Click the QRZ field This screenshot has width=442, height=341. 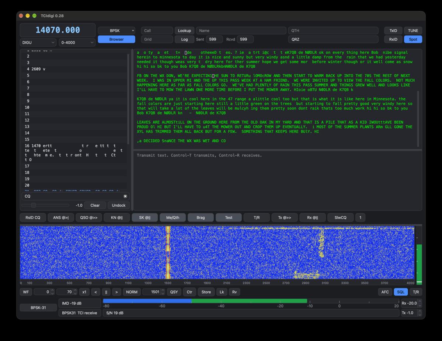pyautogui.click(x=333, y=39)
